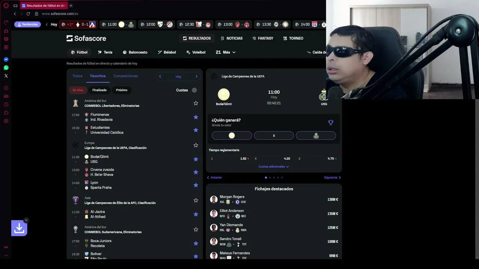
Task: Filter matches by En Vivo
Action: pos(78,90)
